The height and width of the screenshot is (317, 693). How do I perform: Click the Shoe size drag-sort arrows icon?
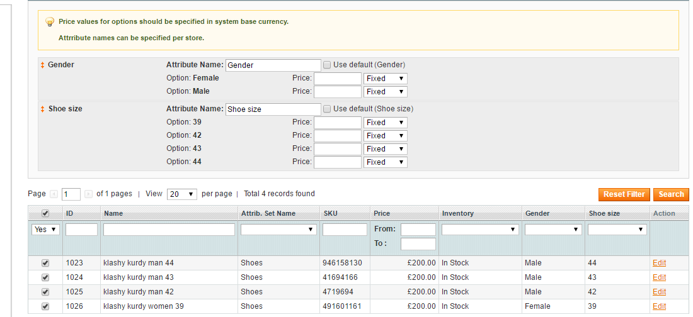(x=43, y=109)
